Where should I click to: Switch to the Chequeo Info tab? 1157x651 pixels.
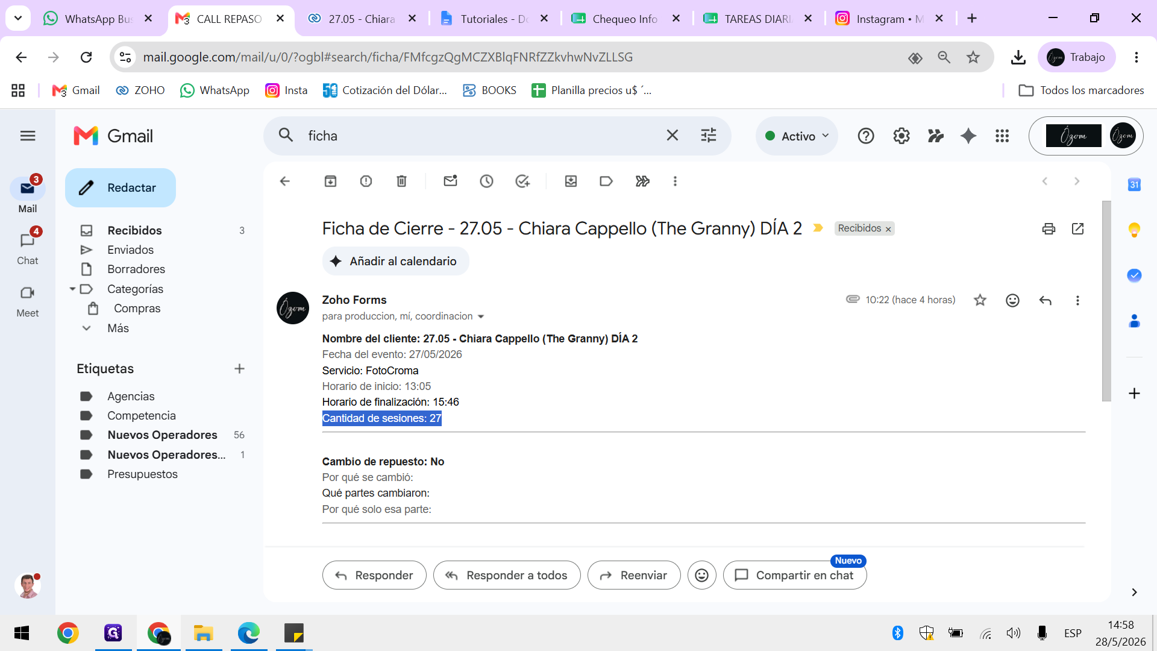click(x=625, y=19)
